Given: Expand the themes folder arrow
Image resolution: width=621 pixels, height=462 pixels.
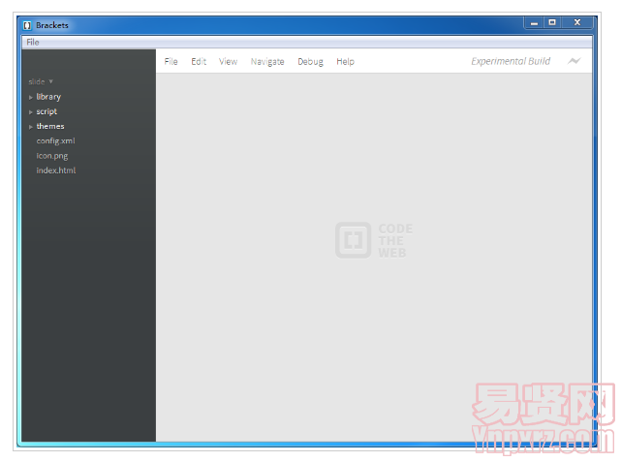Looking at the screenshot, I should (30, 127).
